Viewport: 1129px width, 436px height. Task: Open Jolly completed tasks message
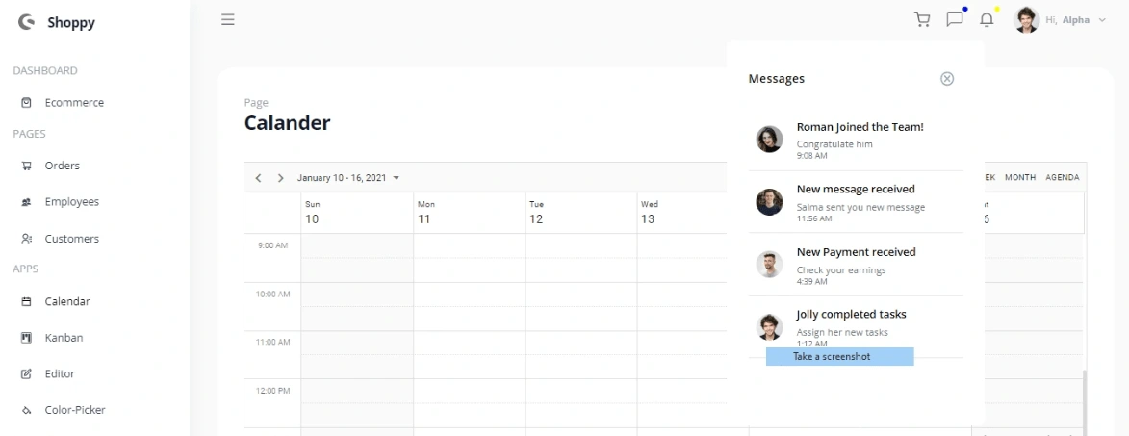pos(856,327)
